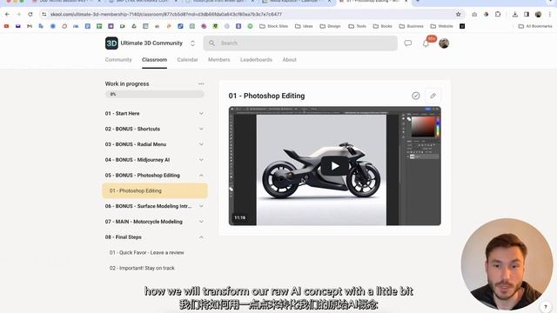Click the browser back arrow

pyautogui.click(x=8, y=14)
